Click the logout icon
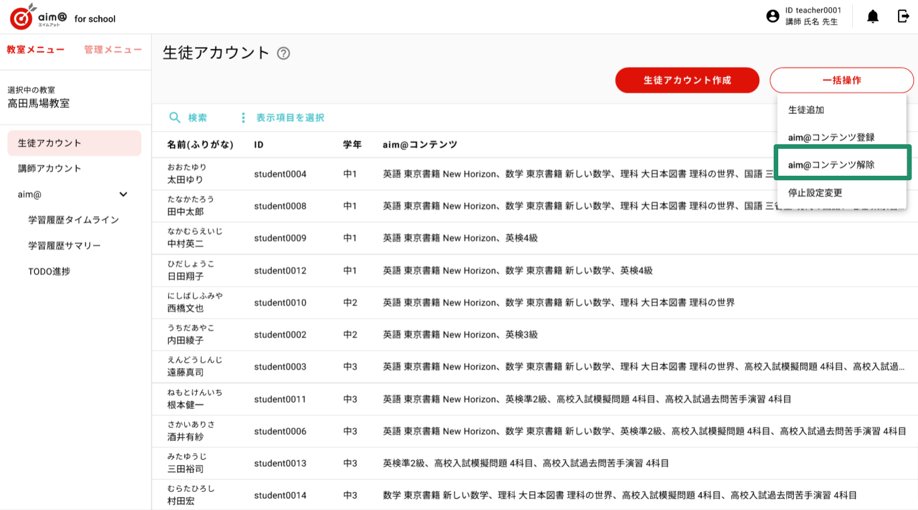Screen dimensions: 918x510 click(903, 16)
